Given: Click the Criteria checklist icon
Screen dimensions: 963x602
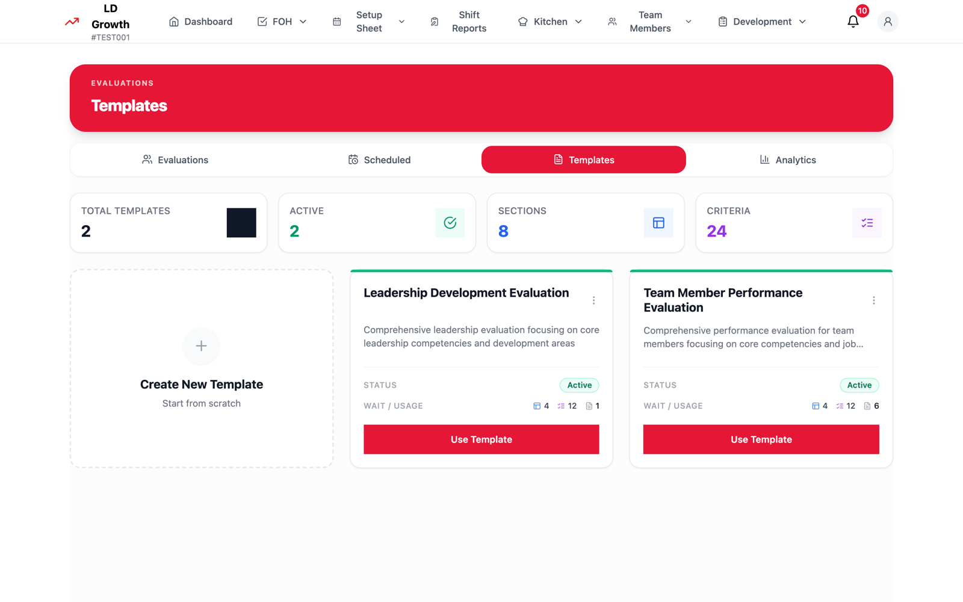Looking at the screenshot, I should click(867, 223).
